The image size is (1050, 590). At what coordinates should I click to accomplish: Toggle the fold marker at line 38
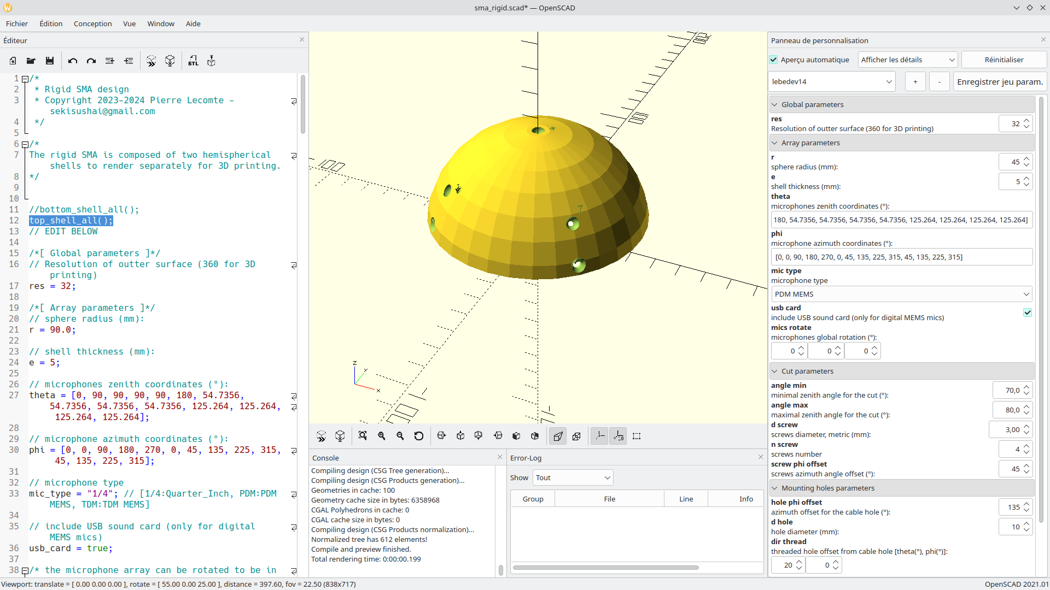point(25,571)
